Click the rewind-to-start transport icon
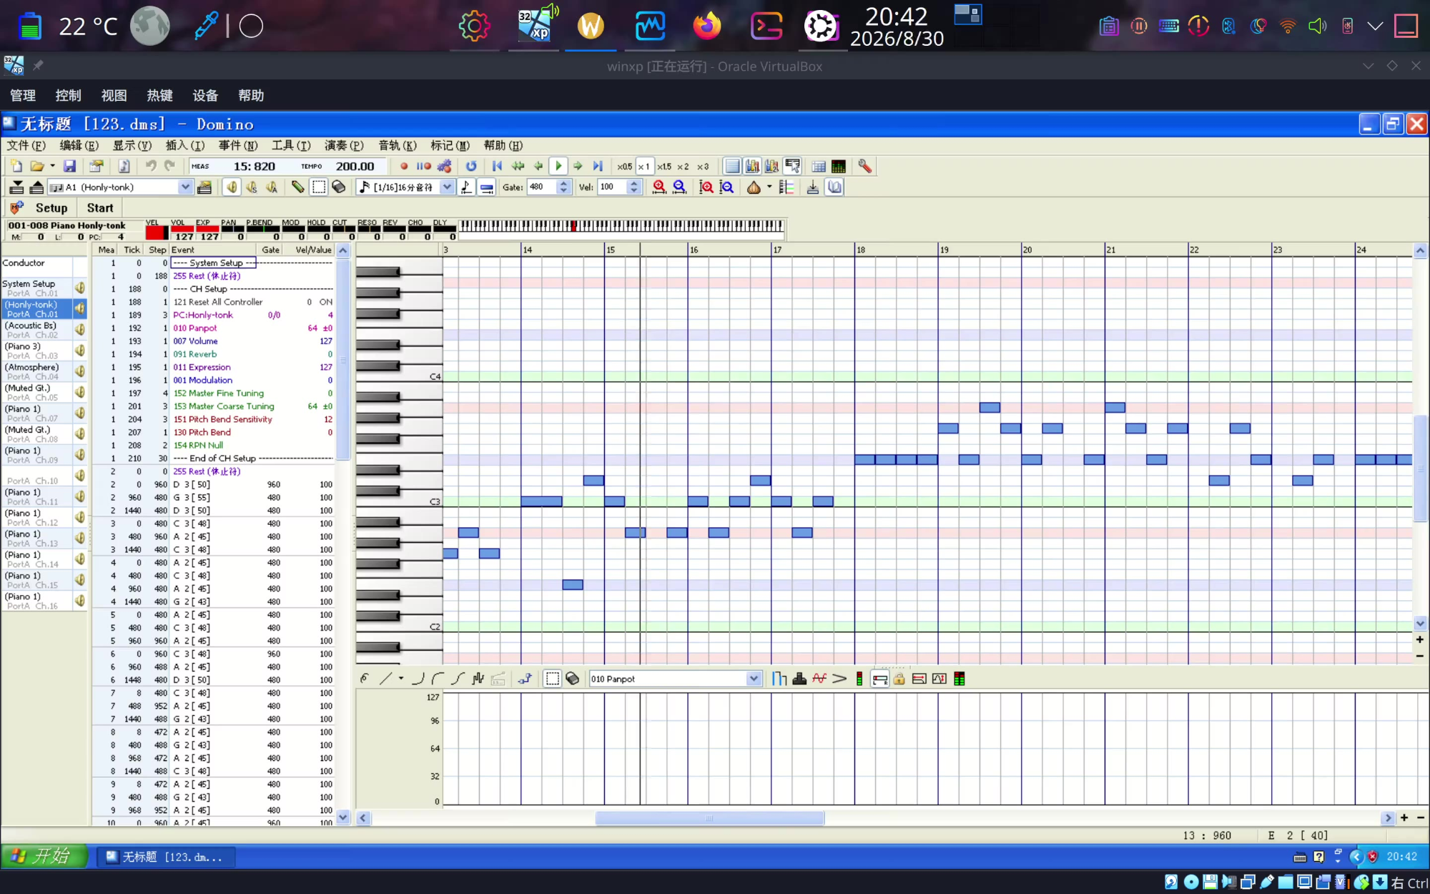 (x=498, y=167)
